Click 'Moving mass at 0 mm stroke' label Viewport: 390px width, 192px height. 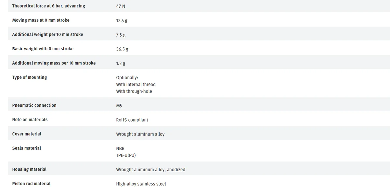[41, 20]
